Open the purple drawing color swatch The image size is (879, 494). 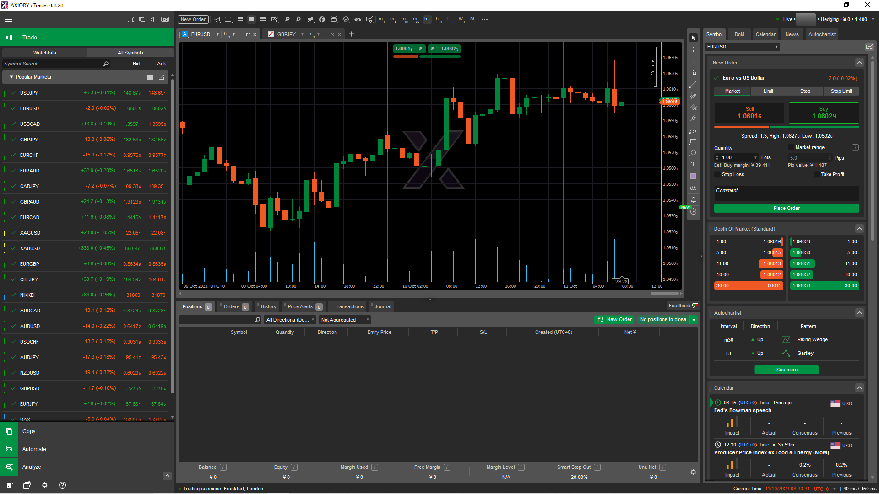pos(693,176)
